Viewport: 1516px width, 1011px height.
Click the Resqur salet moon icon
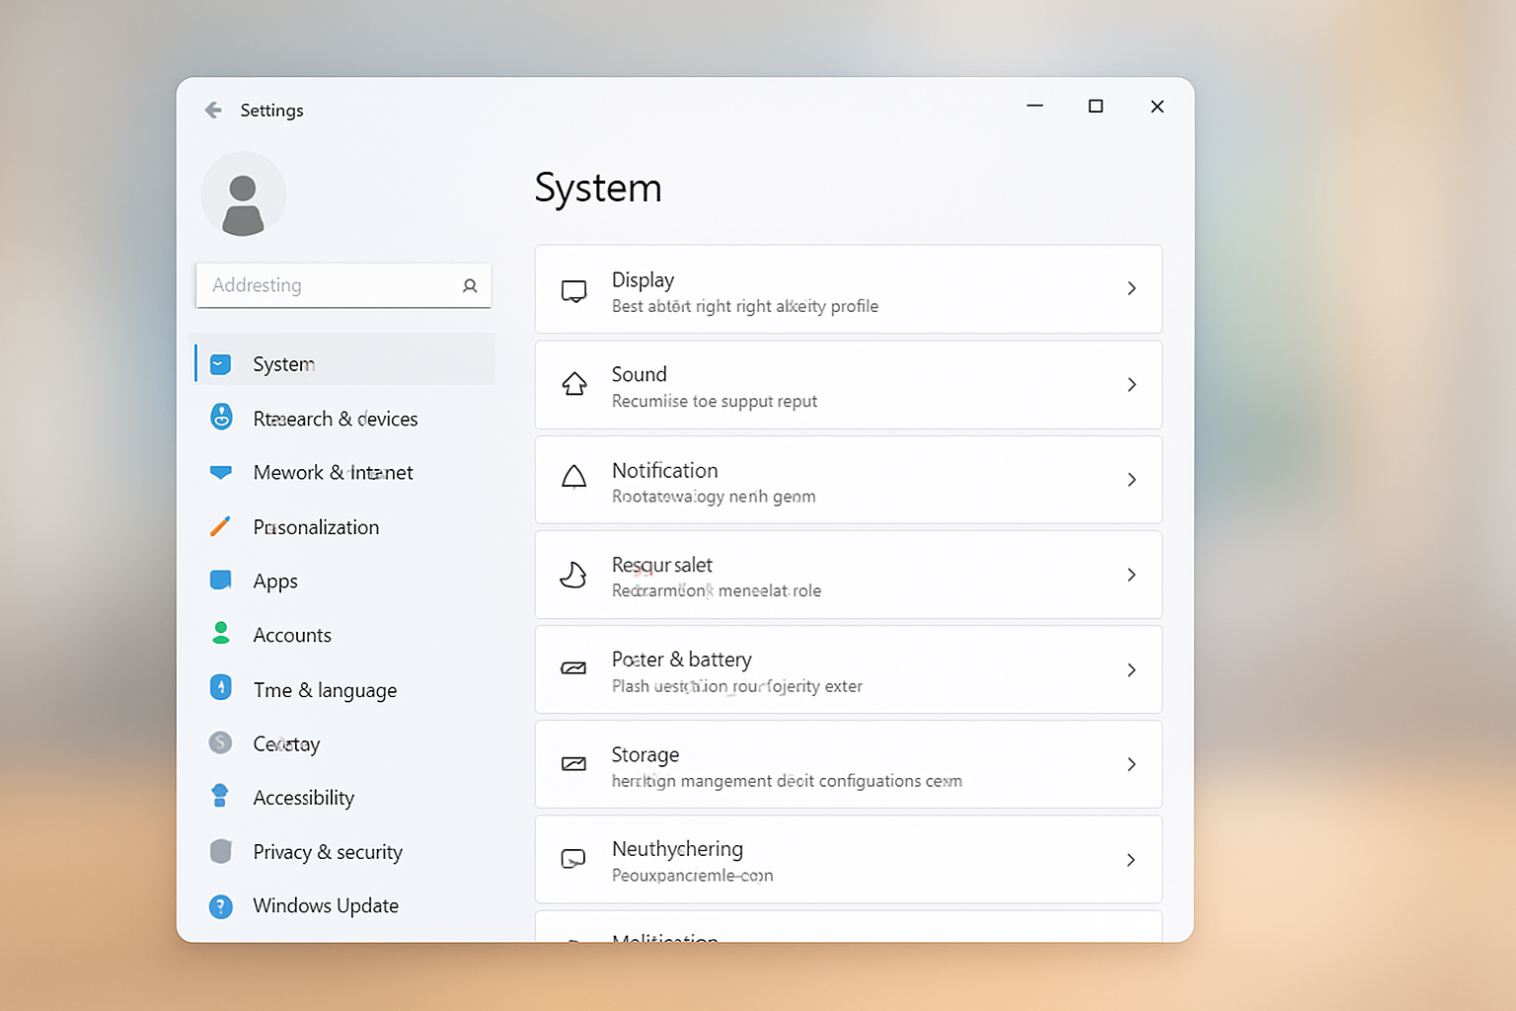click(573, 575)
